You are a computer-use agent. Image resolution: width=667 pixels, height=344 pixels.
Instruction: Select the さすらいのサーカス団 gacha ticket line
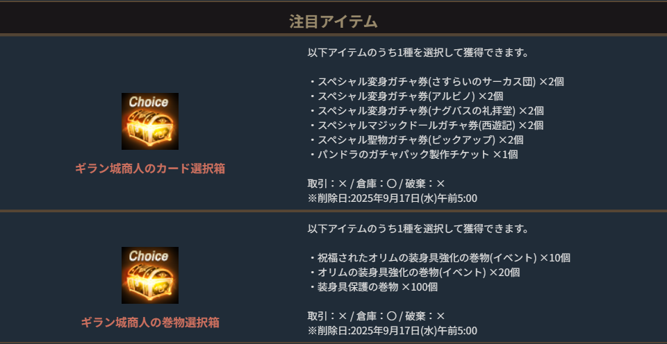pyautogui.click(x=436, y=82)
